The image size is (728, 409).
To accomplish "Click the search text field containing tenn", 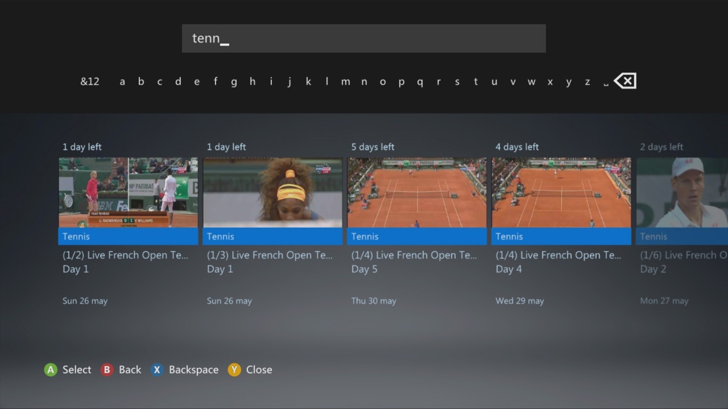I will 364,39.
